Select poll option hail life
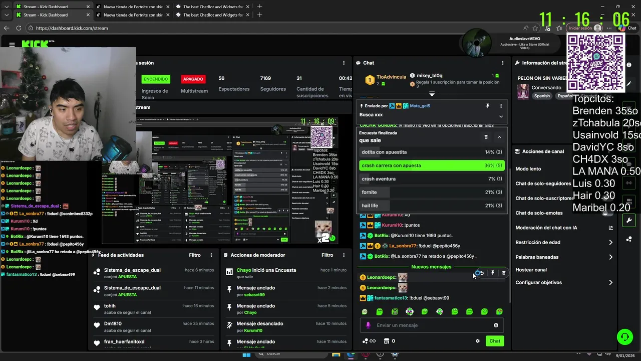Viewport: 641px width, 361px height. pos(432,206)
